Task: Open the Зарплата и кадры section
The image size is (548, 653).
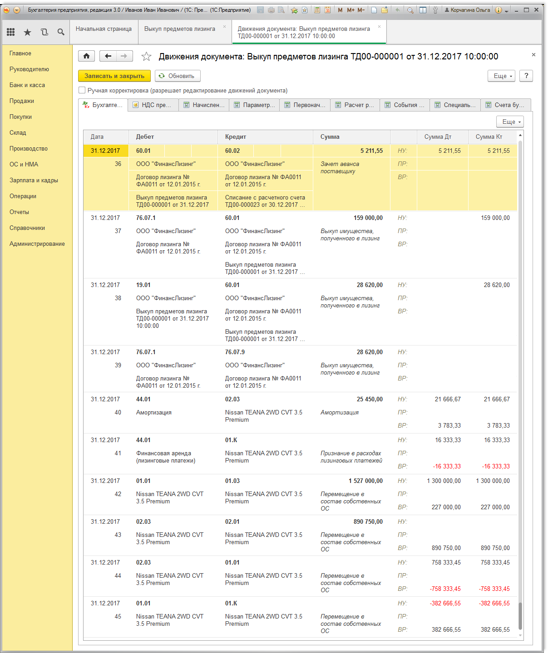Action: click(x=34, y=180)
